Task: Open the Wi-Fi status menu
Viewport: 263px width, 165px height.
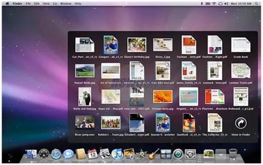Action: click(214, 4)
